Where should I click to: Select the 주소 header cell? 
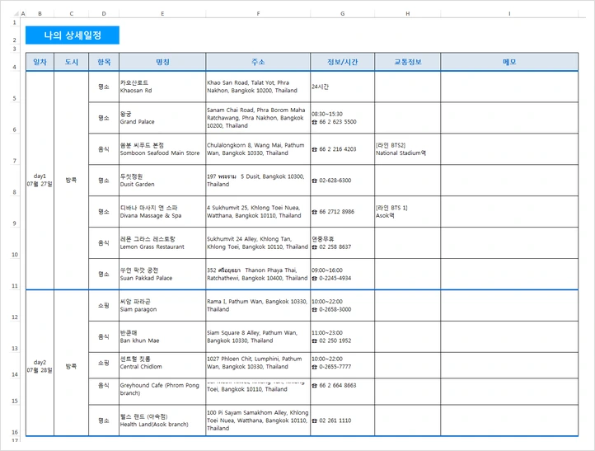[258, 62]
